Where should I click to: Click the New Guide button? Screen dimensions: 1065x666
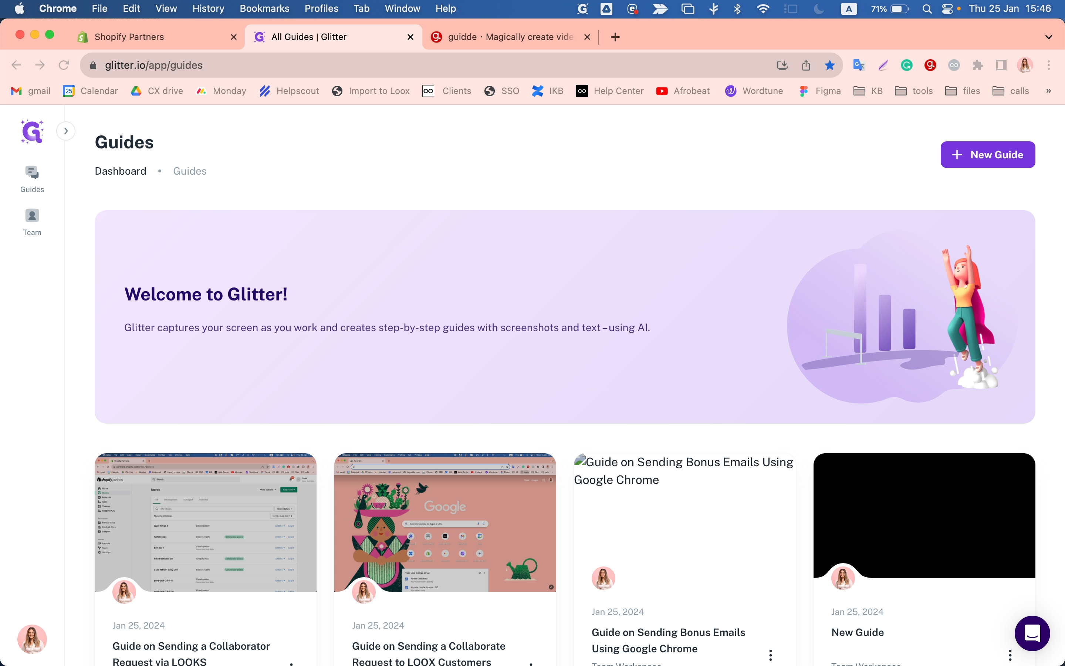988,155
